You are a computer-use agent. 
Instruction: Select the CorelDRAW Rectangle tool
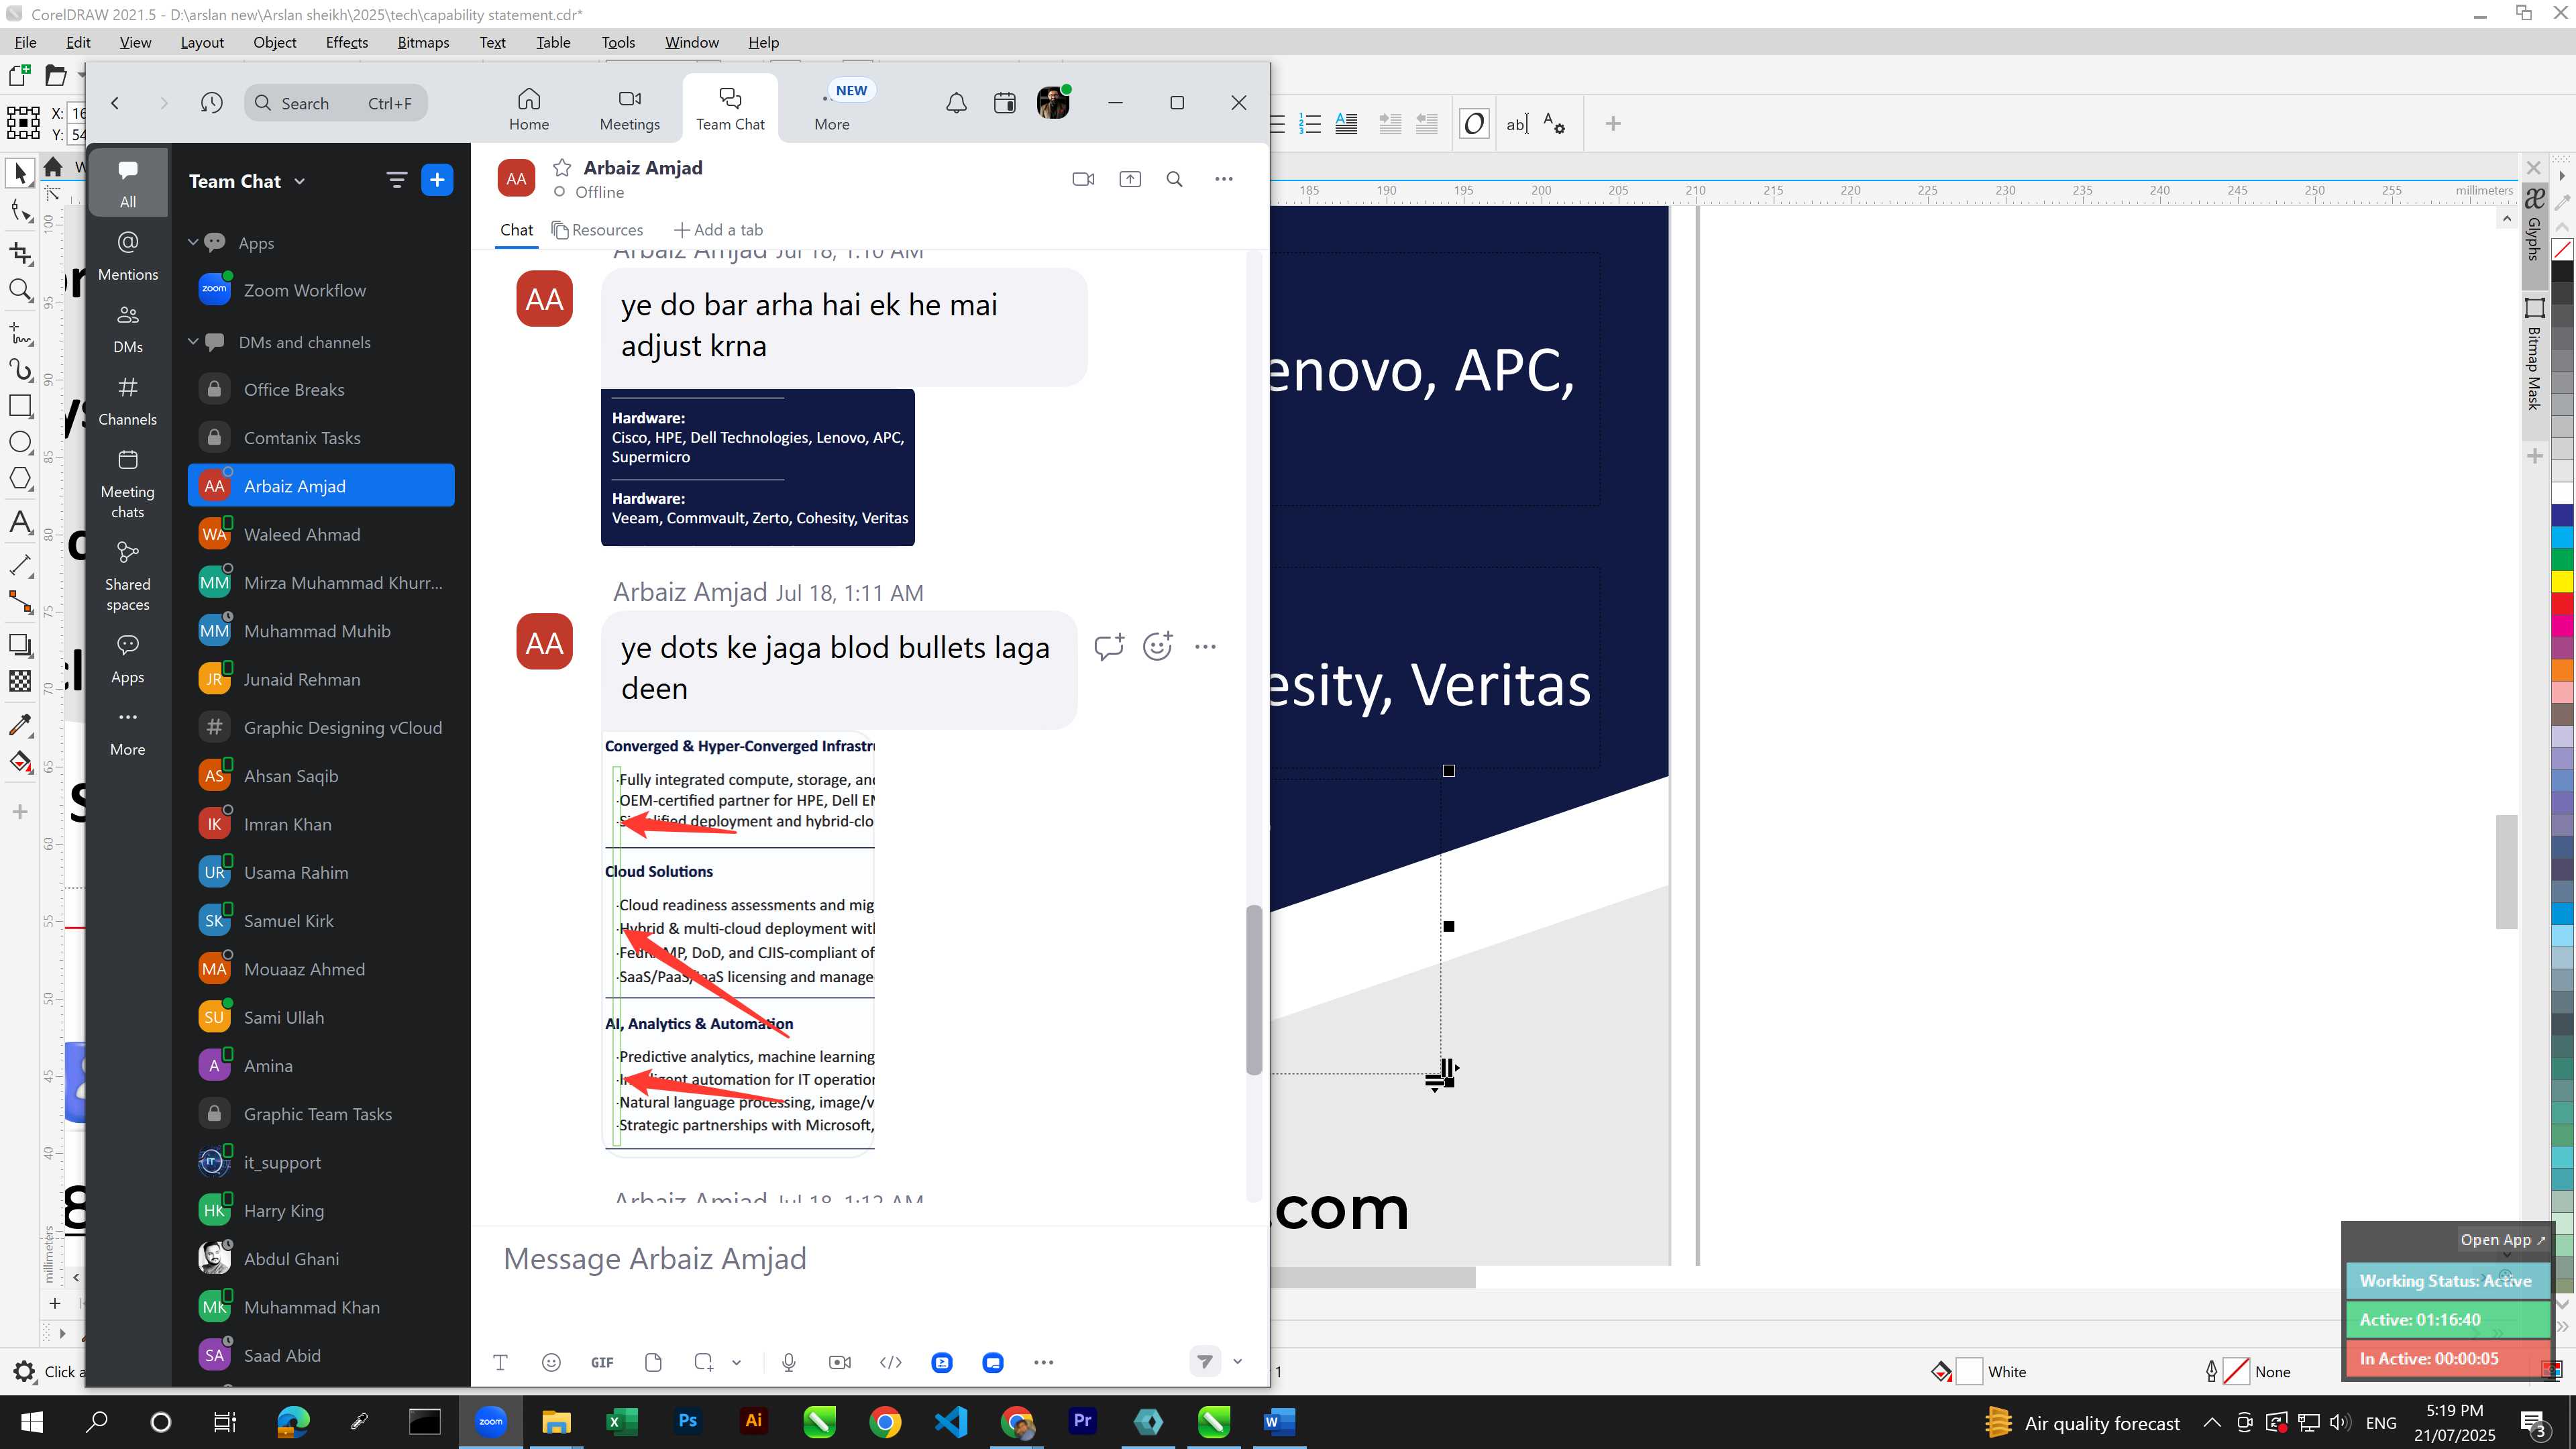coord(20,405)
